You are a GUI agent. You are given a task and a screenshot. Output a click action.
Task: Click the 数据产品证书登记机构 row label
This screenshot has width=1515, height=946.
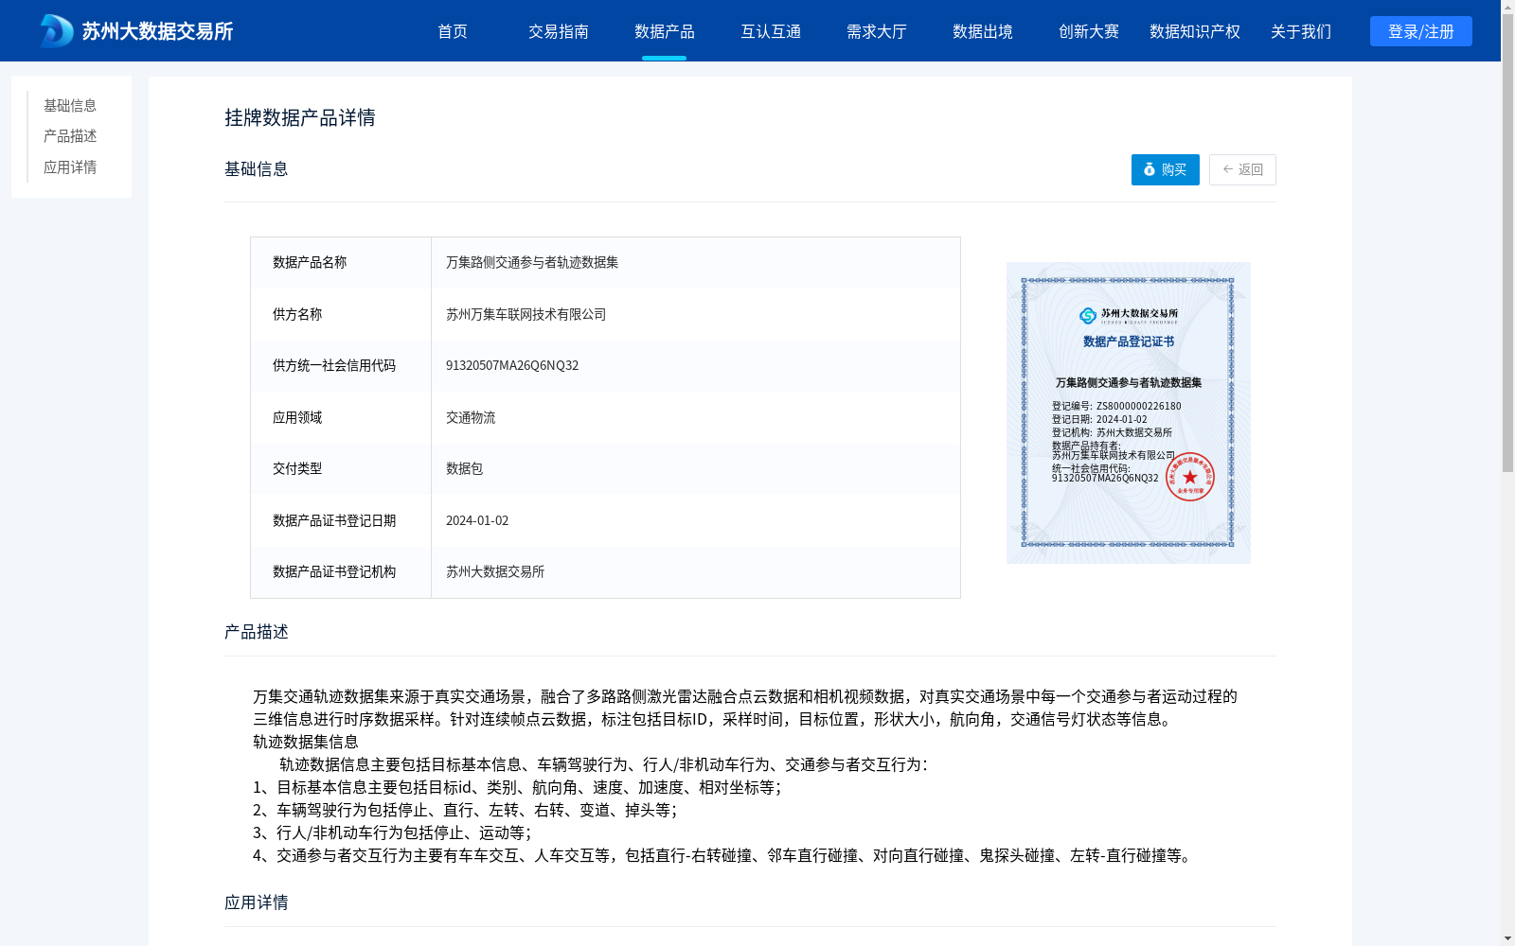click(x=334, y=571)
